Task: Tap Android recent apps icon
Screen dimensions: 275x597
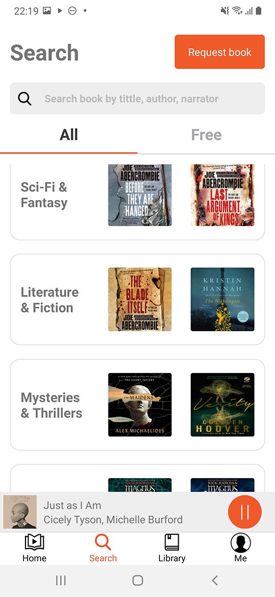Action: 61,580
